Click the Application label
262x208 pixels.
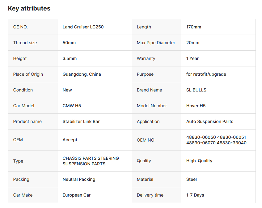point(148,121)
